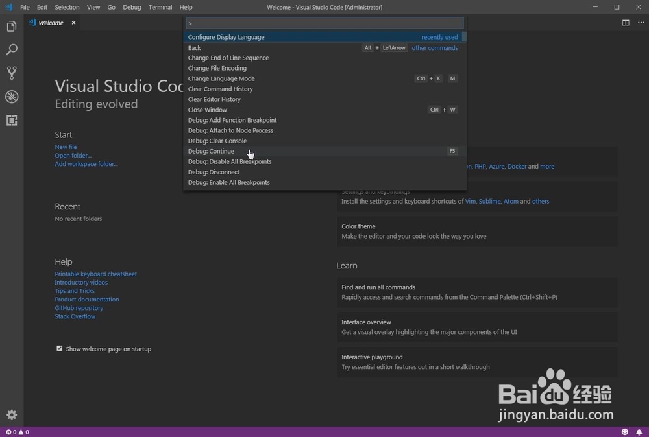
Task: Open the Manage gear menu
Action: point(12,415)
